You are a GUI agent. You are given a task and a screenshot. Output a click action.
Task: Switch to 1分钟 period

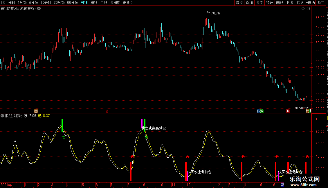[22, 3]
